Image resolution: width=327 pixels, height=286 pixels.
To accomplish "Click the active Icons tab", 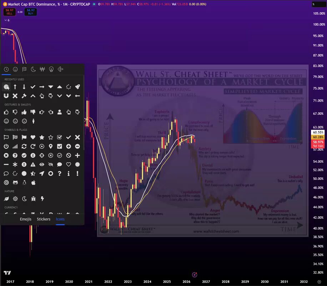I will pyautogui.click(x=60, y=219).
